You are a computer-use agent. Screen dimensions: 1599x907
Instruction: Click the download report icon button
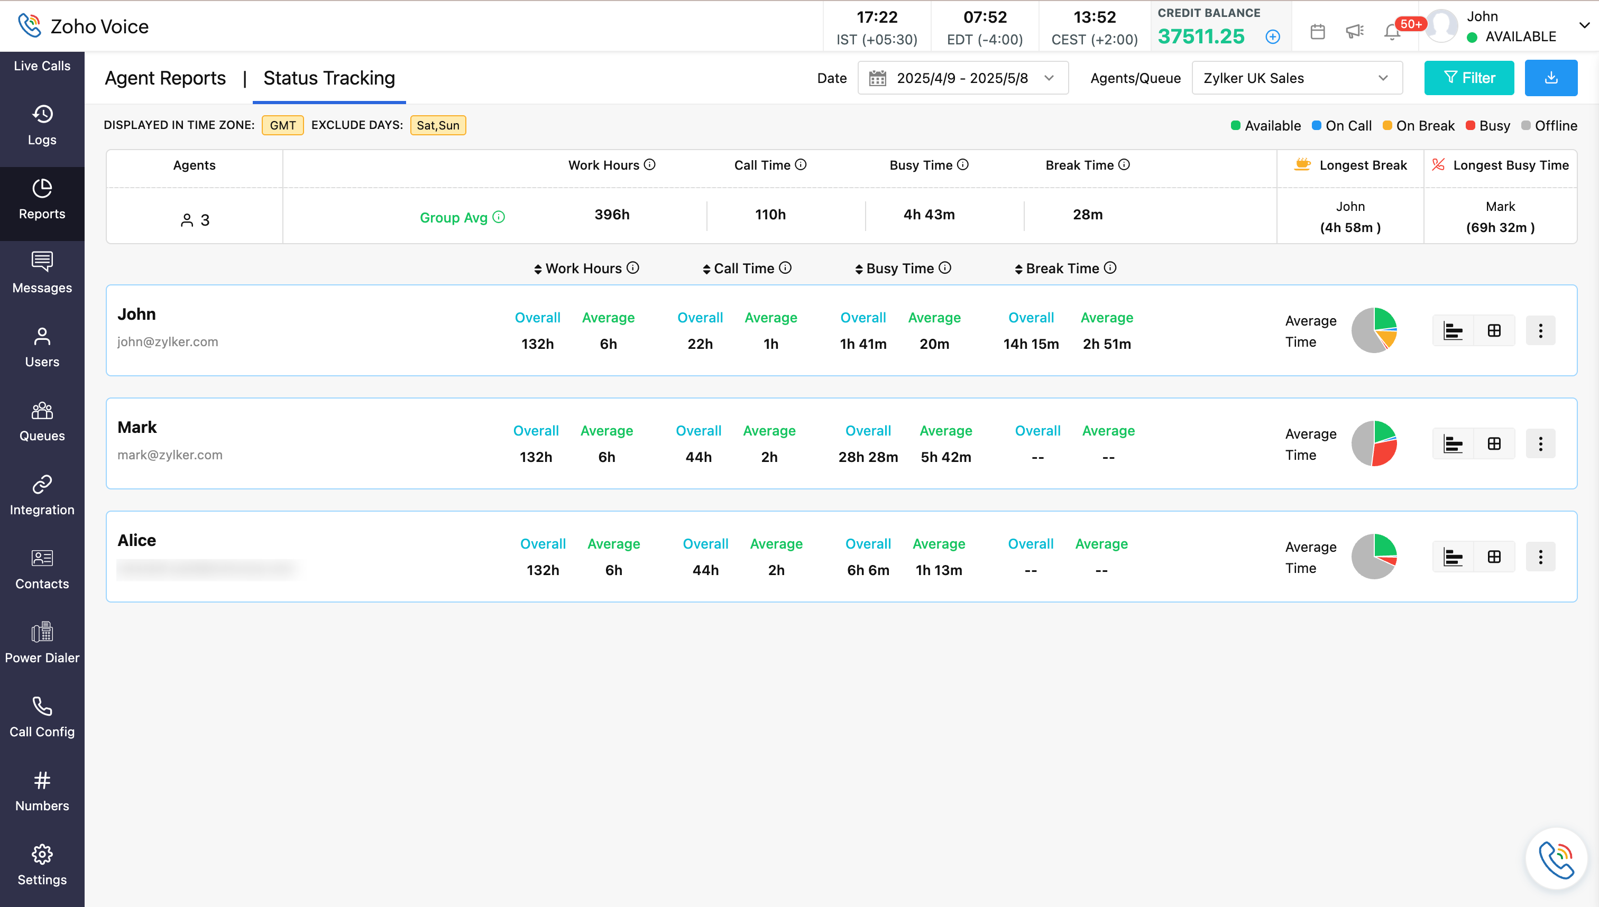[1550, 78]
